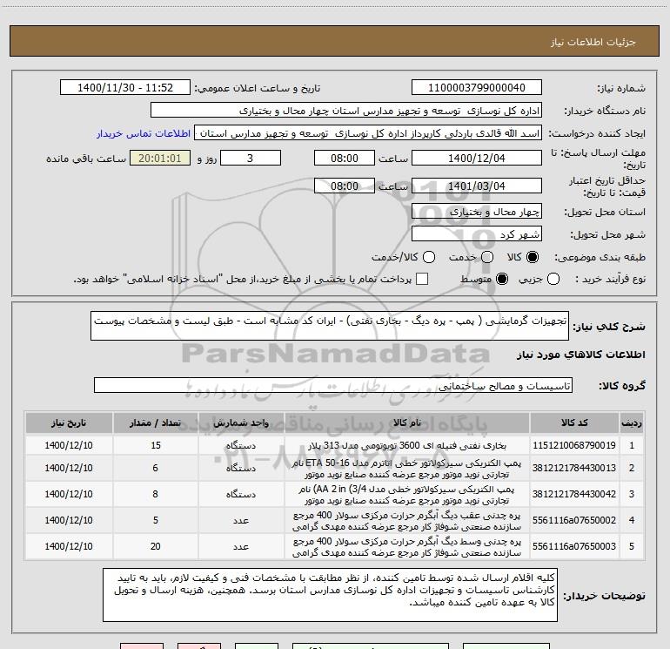
Task: Click the price validity hour 08:00 field
Action: click(x=345, y=186)
